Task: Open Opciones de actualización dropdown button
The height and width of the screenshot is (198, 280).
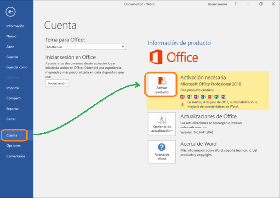Action: 161,124
